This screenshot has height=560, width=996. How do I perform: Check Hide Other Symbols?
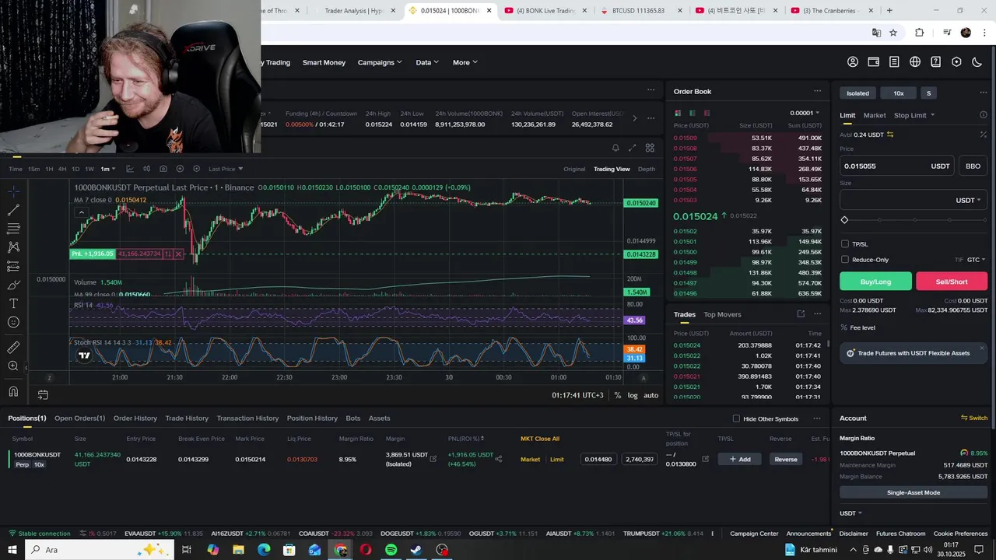736,418
